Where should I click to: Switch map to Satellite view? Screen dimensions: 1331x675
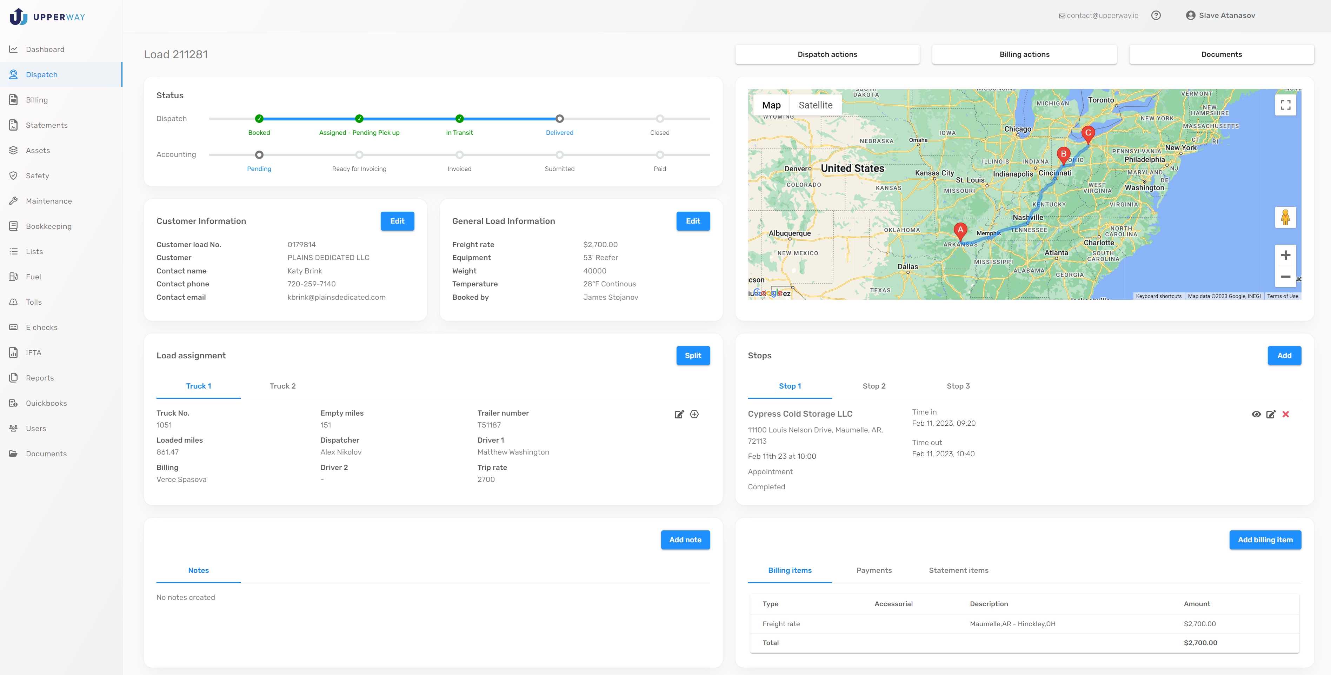tap(816, 105)
